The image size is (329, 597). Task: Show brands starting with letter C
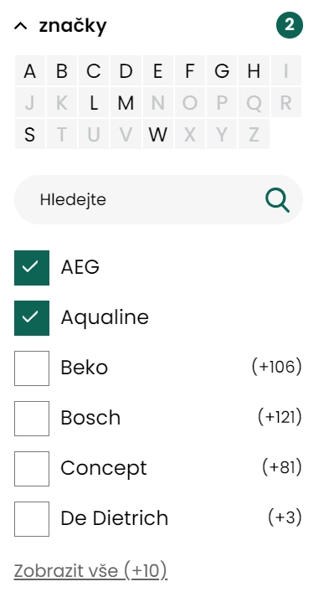[x=94, y=70]
